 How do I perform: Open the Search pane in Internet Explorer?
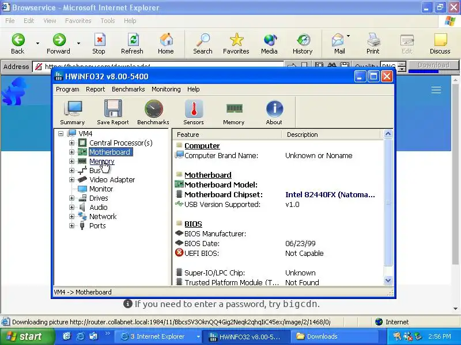click(203, 44)
